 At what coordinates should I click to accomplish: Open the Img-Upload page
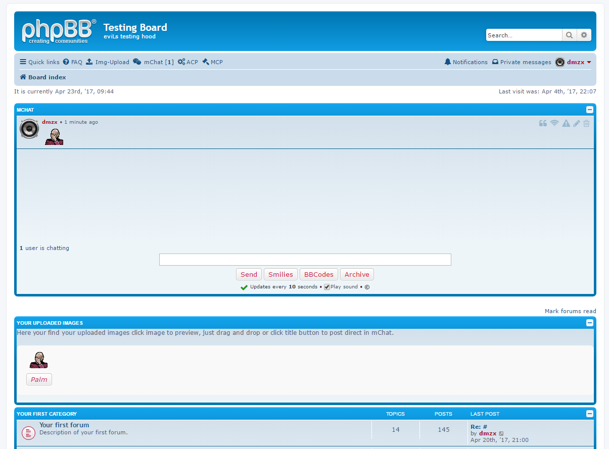coord(108,62)
